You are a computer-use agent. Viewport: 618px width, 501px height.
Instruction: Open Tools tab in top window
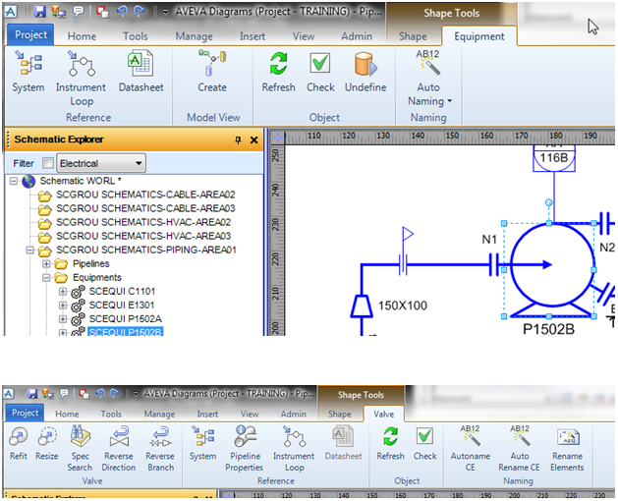click(x=136, y=36)
